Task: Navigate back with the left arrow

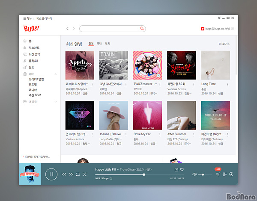Action: (x=67, y=29)
